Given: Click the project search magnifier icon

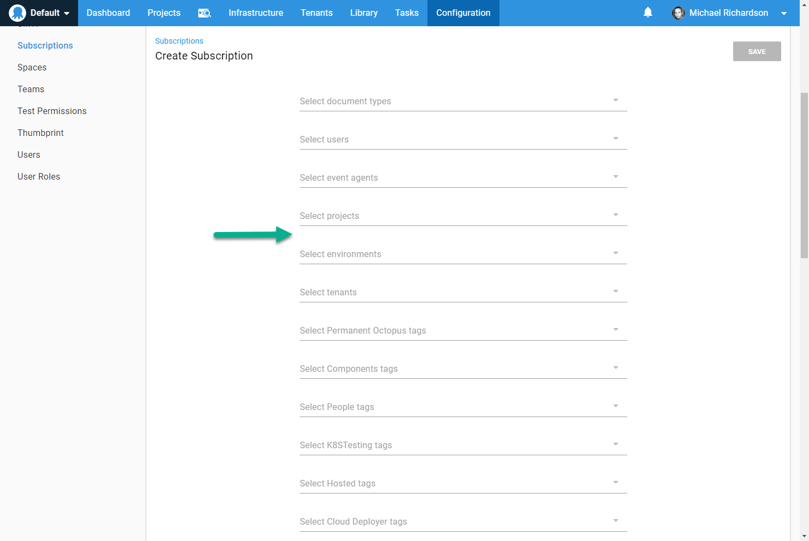Looking at the screenshot, I should tap(204, 13).
